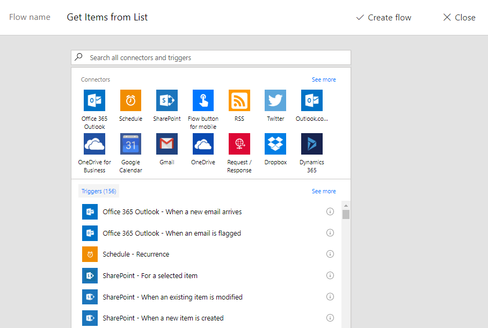Select the Google Calendar connector

(x=130, y=144)
